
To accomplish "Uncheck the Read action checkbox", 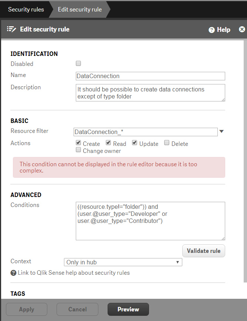I will 108,143.
